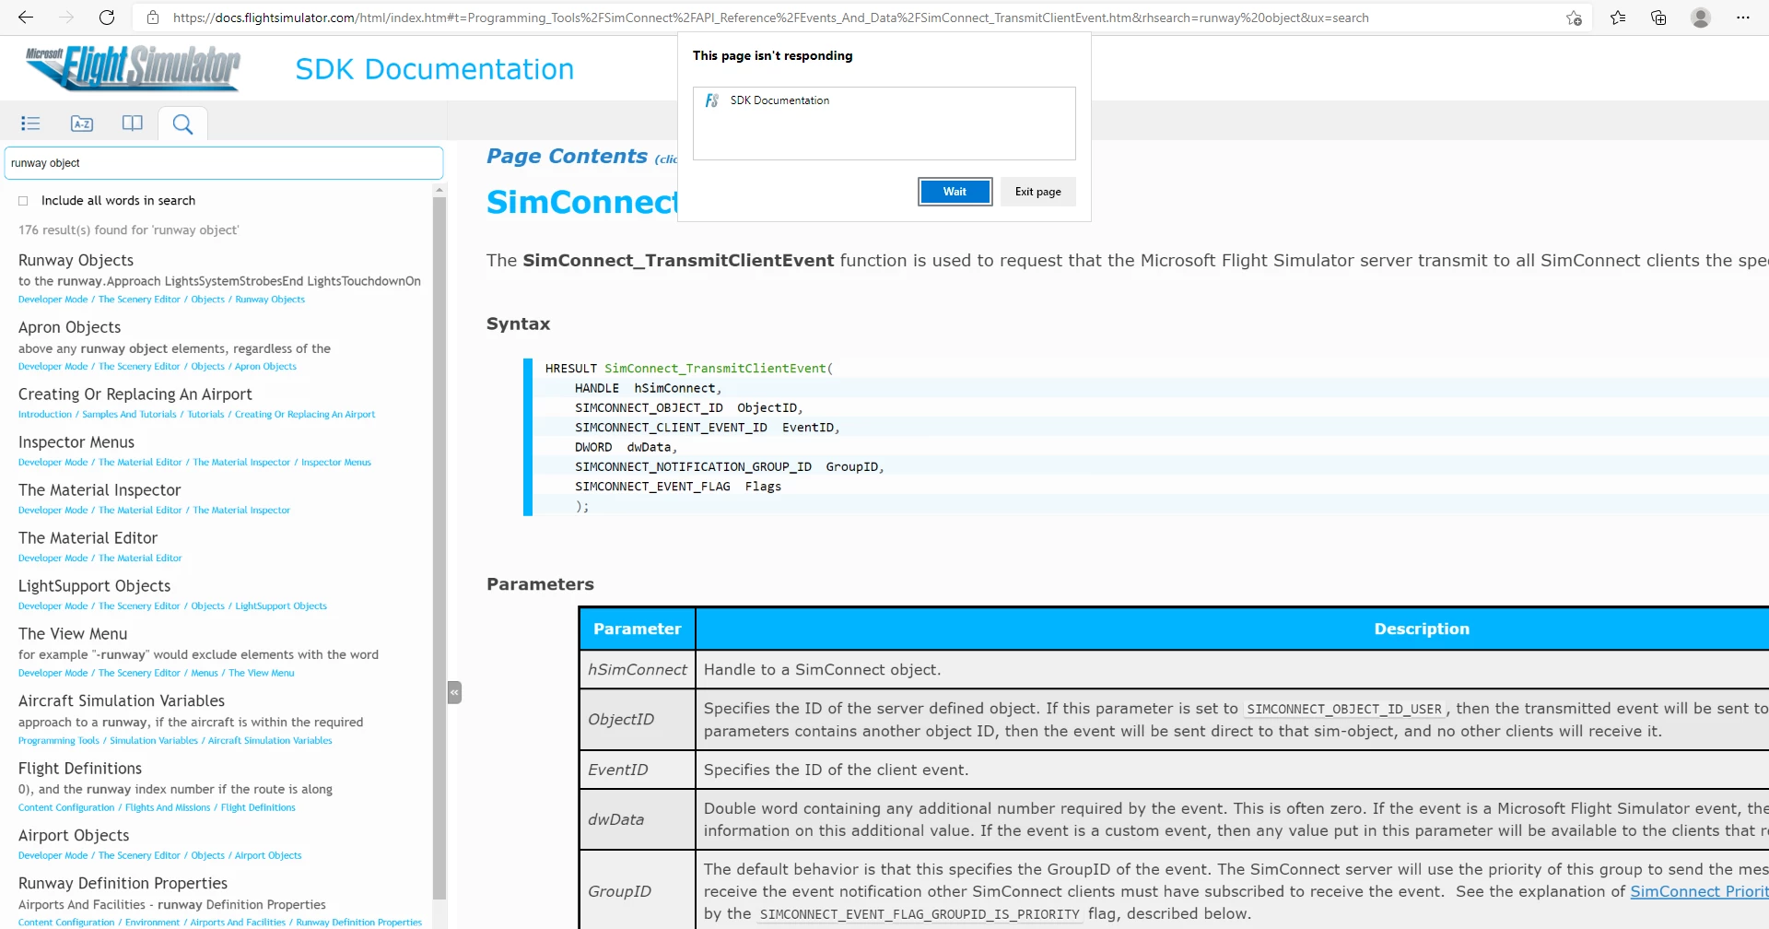This screenshot has width=1769, height=929.
Task: Go back to the previous browser page
Action: [26, 18]
